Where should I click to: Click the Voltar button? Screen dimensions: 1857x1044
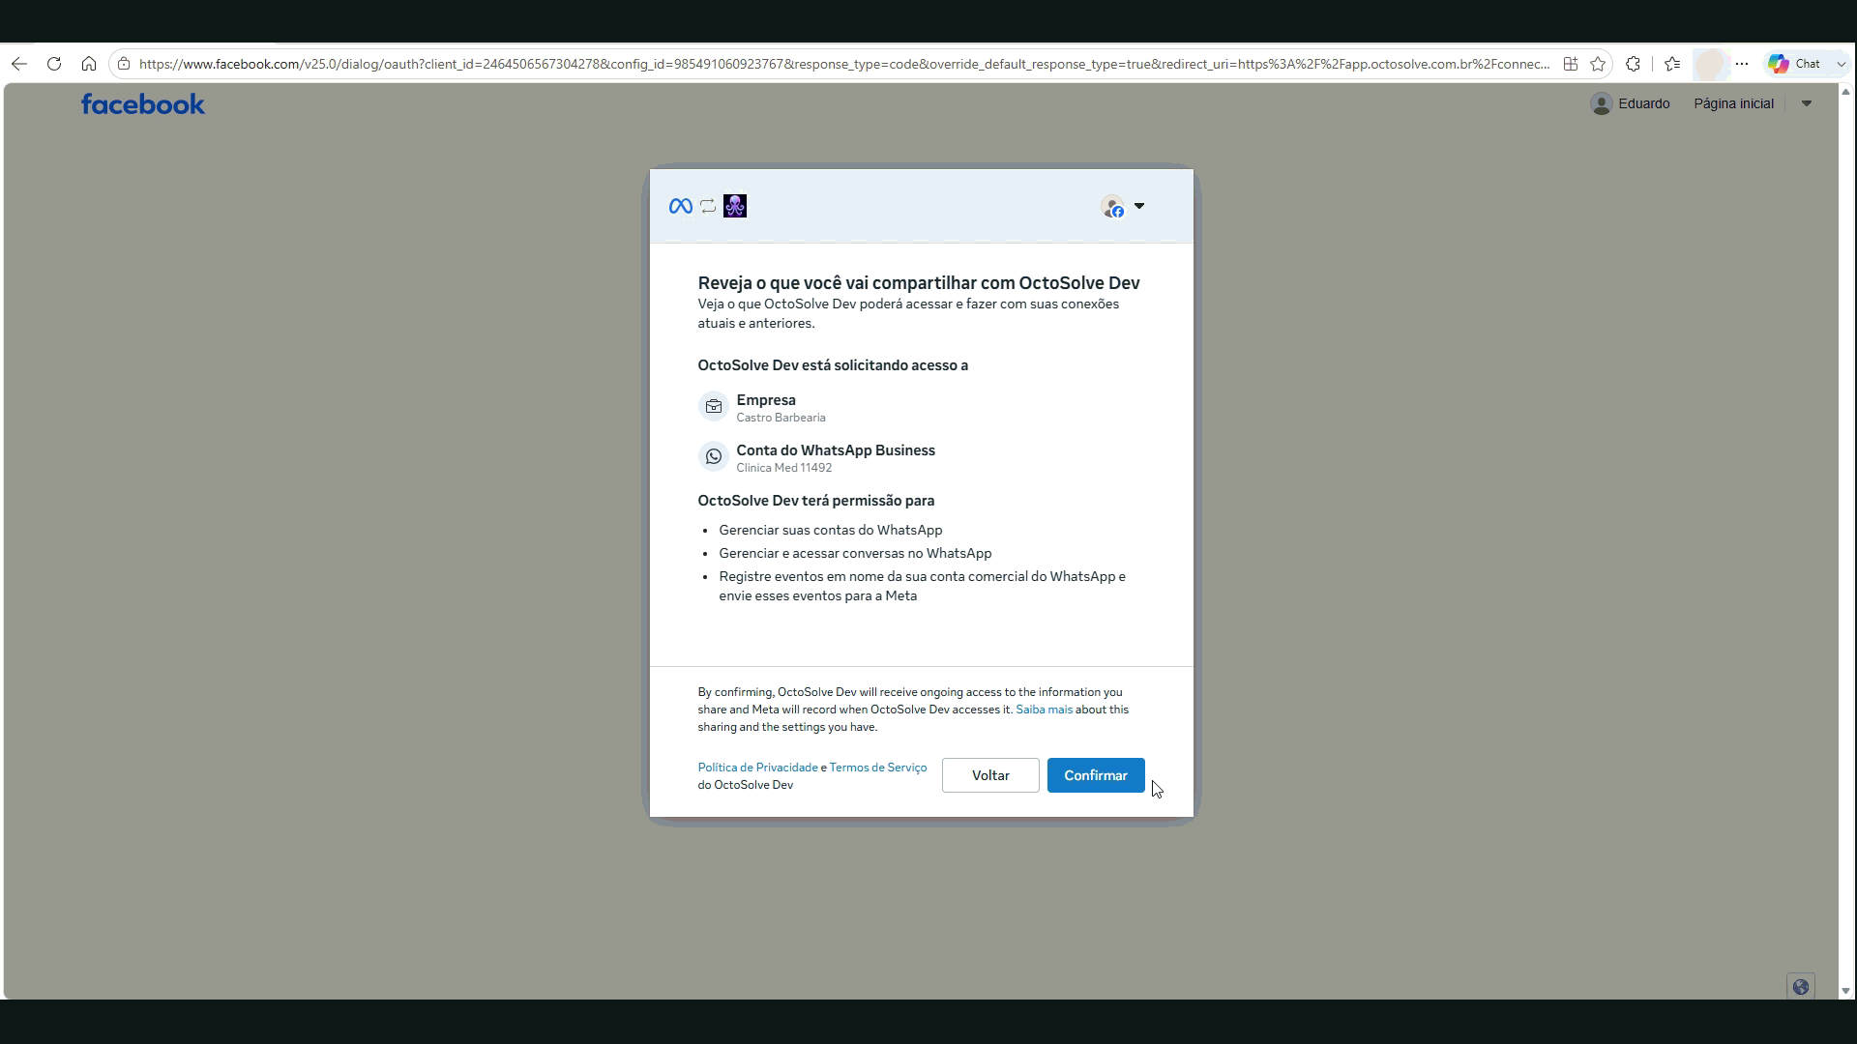click(990, 775)
